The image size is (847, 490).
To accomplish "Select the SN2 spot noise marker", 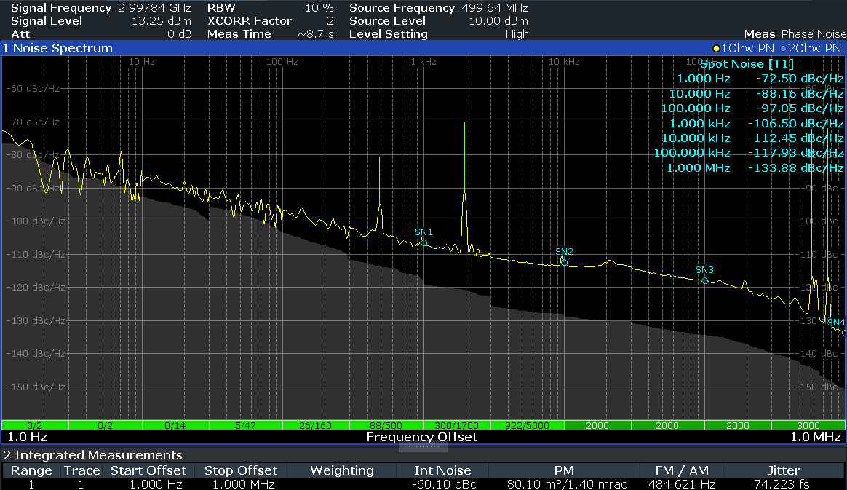I will (564, 262).
